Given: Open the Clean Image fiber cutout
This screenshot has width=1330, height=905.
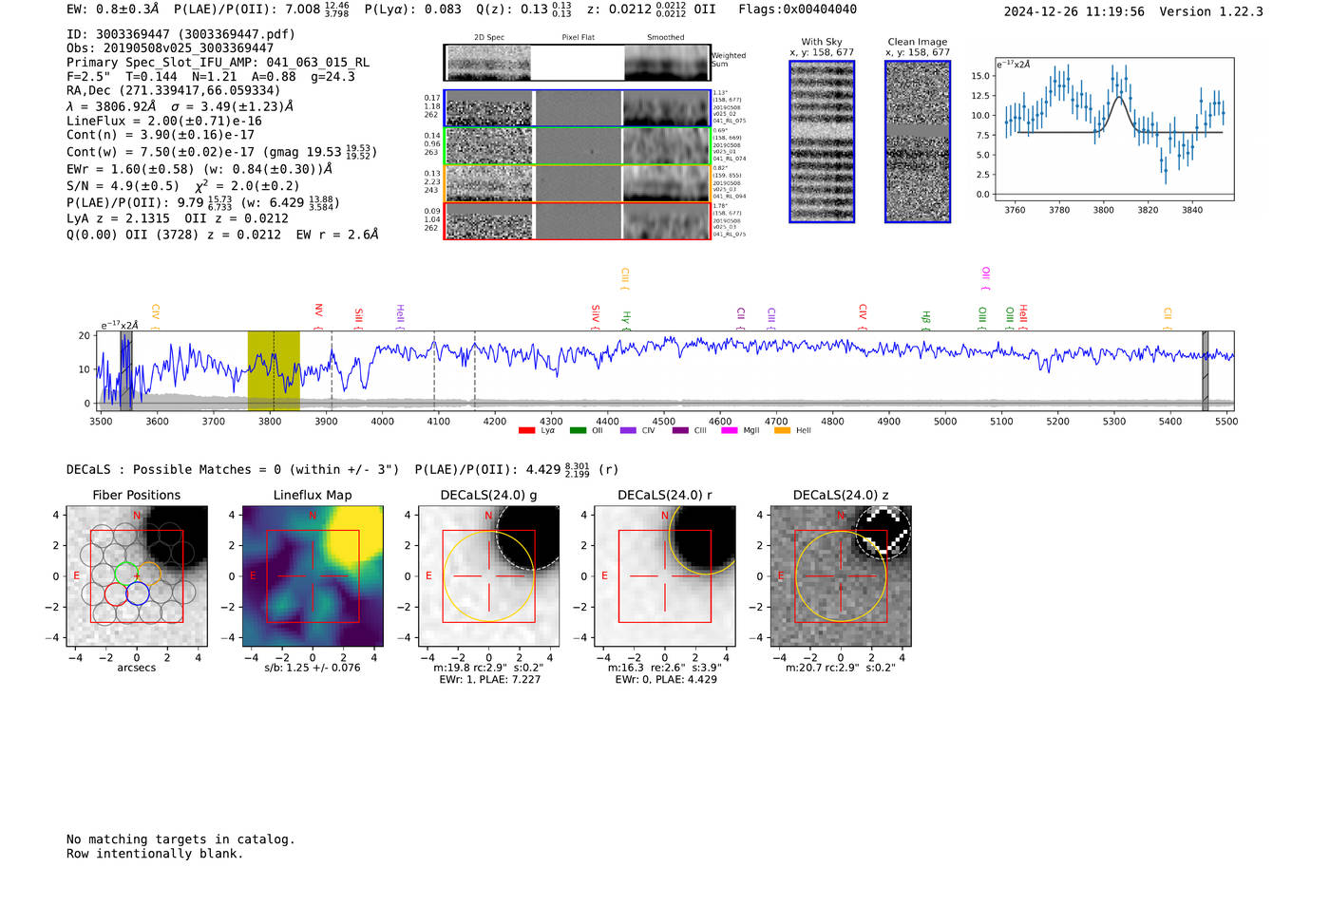Looking at the screenshot, I should [x=918, y=141].
